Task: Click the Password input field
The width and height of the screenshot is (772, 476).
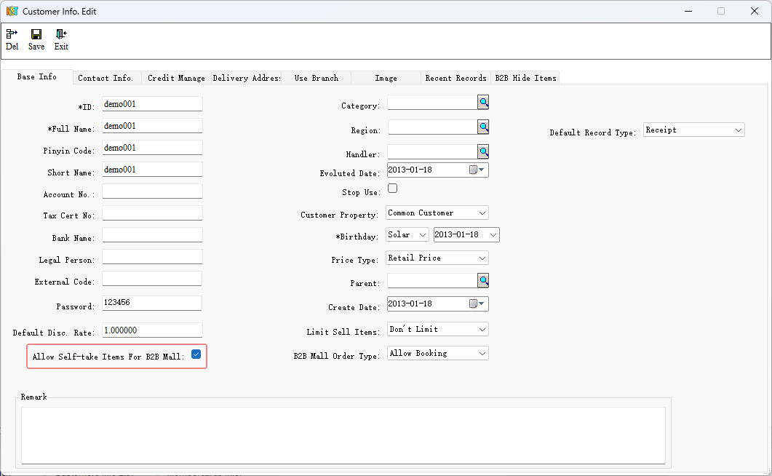Action: point(152,303)
